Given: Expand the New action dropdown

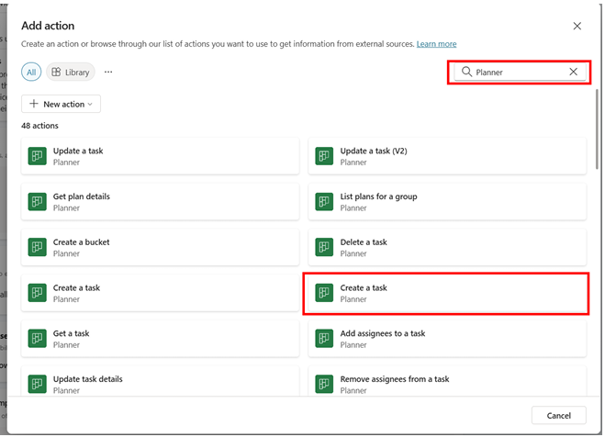Looking at the screenshot, I should click(61, 104).
